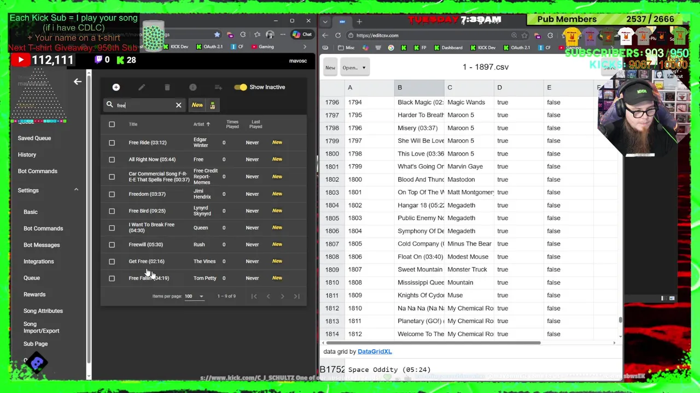
Task: Check the box for Freewill (05:30)
Action: pos(112,245)
